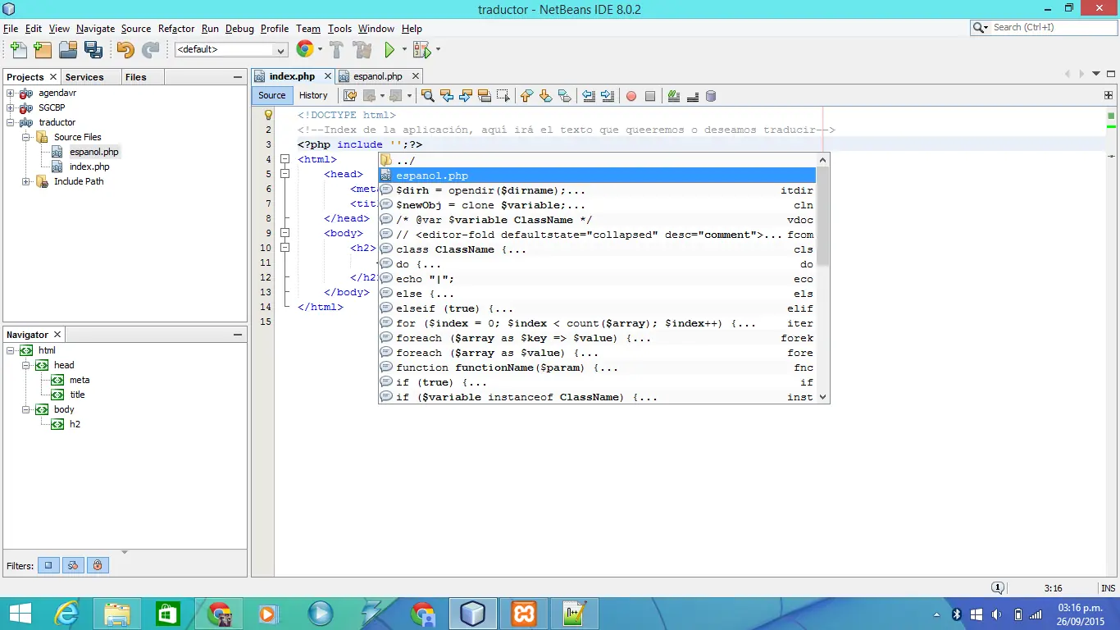1120x630 pixels.
Task: Toggle the first Navigator filter button
Action: [x=48, y=565]
